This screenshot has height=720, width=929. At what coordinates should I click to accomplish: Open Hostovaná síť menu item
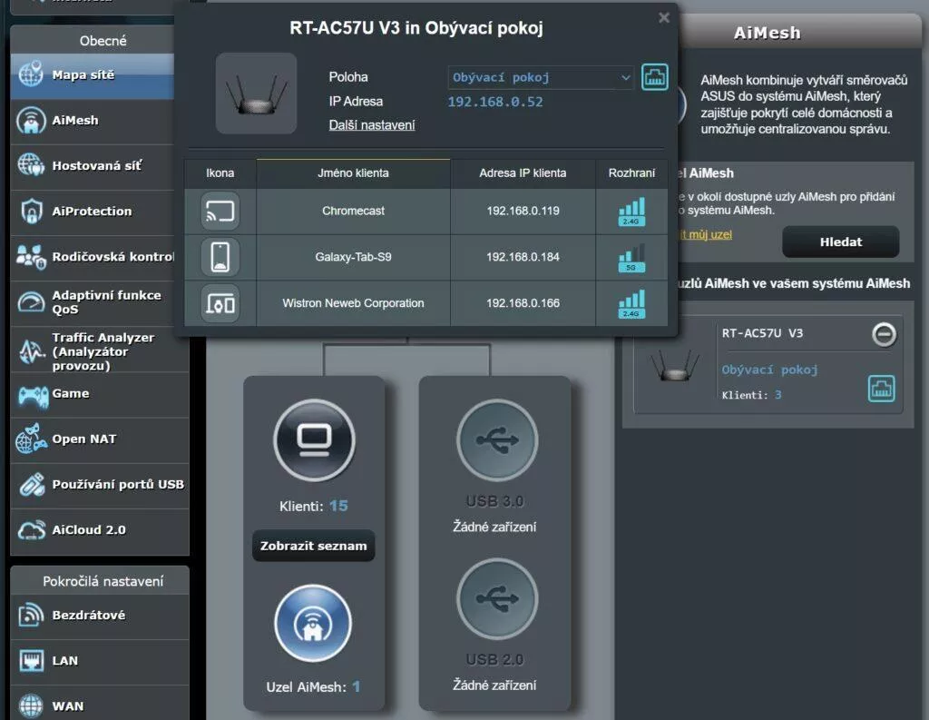(x=93, y=166)
